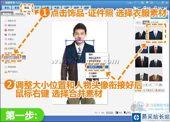The width and height of the screenshot is (170, 122).
Task: Click 编辑当前素材 in the context menu
Action: coord(95,58)
